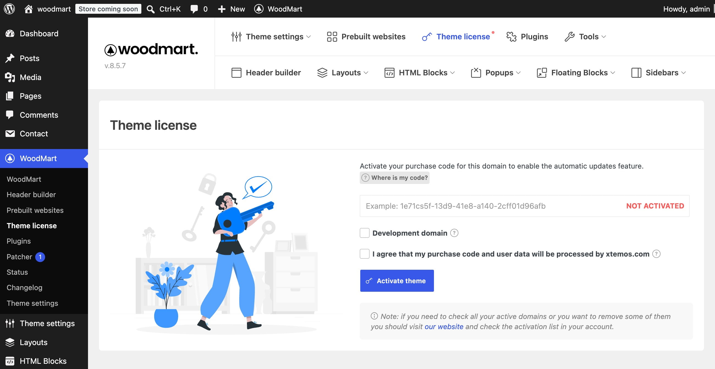This screenshot has width=715, height=369.
Task: Follow the our website link
Action: [x=444, y=327]
